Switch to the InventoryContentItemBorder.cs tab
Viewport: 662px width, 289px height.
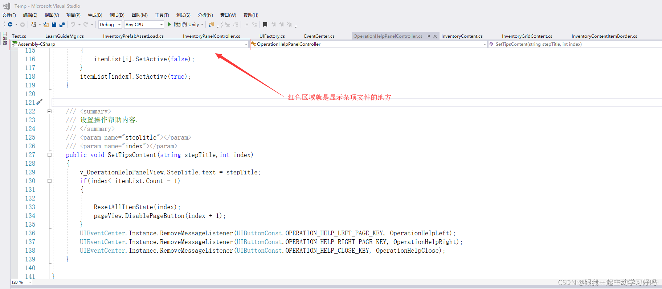pyautogui.click(x=604, y=36)
